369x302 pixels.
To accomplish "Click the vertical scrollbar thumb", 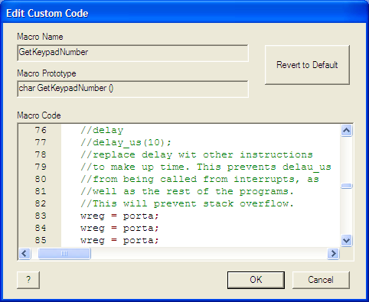I will (347, 186).
